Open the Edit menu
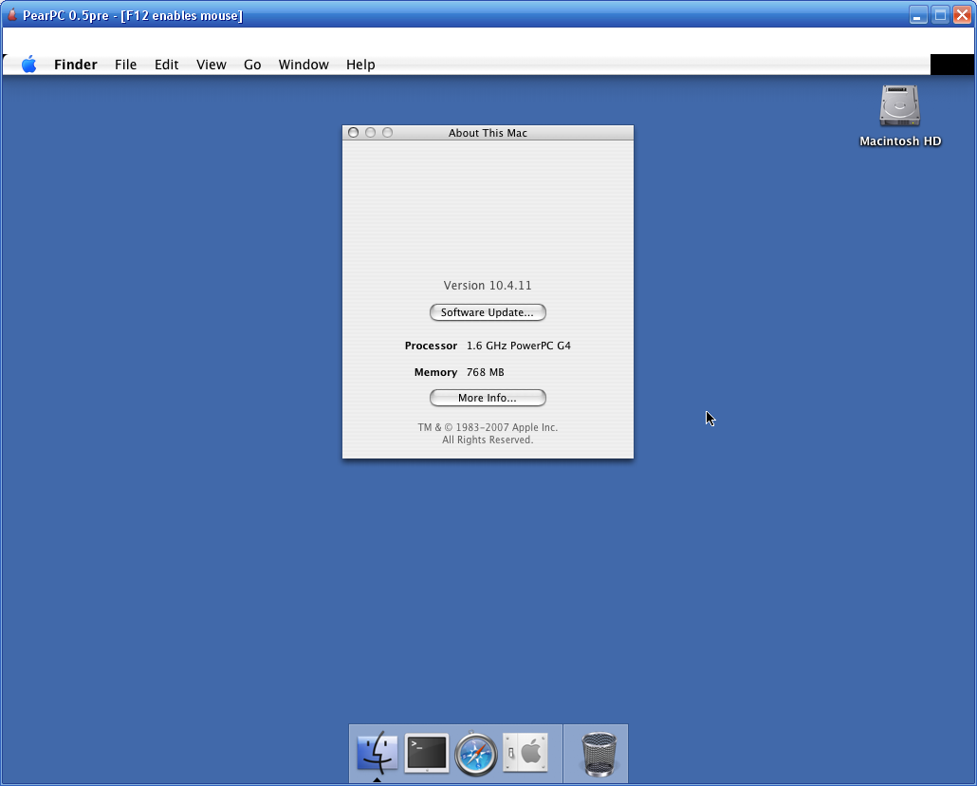The height and width of the screenshot is (786, 977). click(167, 65)
